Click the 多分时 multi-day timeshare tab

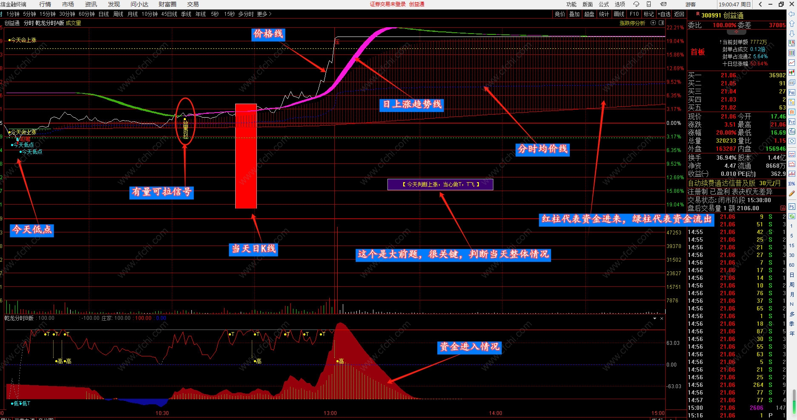[246, 14]
